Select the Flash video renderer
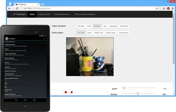 [x=89, y=26]
